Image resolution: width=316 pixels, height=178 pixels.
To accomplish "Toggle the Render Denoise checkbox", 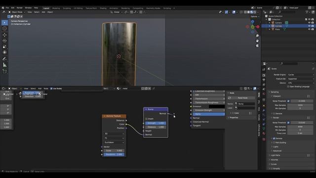I will tap(274, 138).
